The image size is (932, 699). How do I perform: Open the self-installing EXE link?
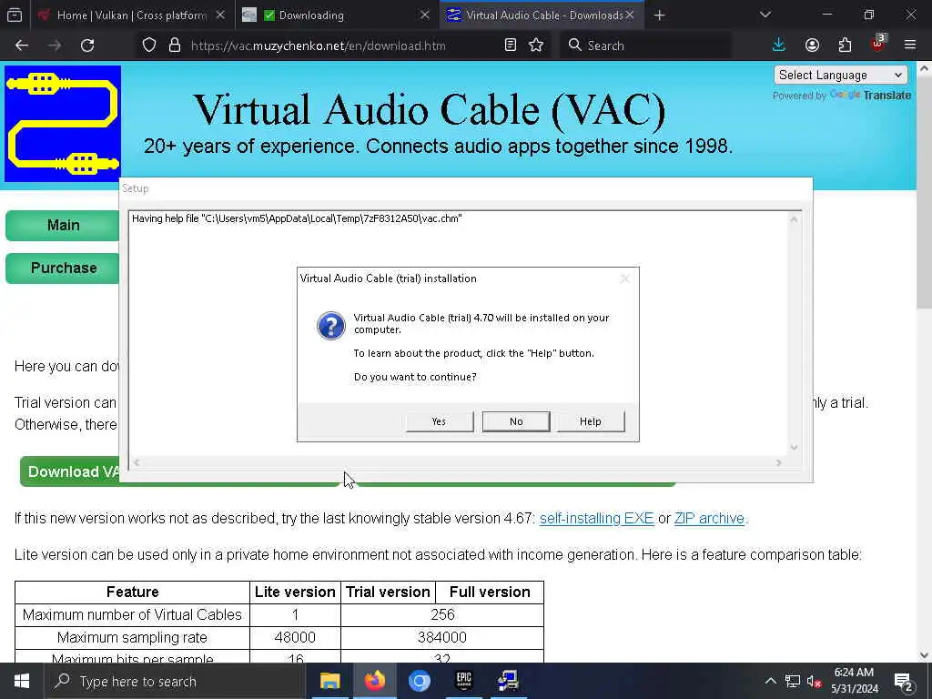[x=597, y=518]
